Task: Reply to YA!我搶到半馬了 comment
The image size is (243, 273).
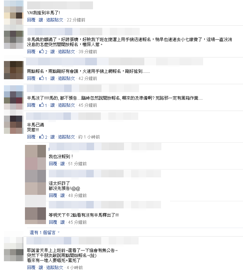Action: pos(31,20)
